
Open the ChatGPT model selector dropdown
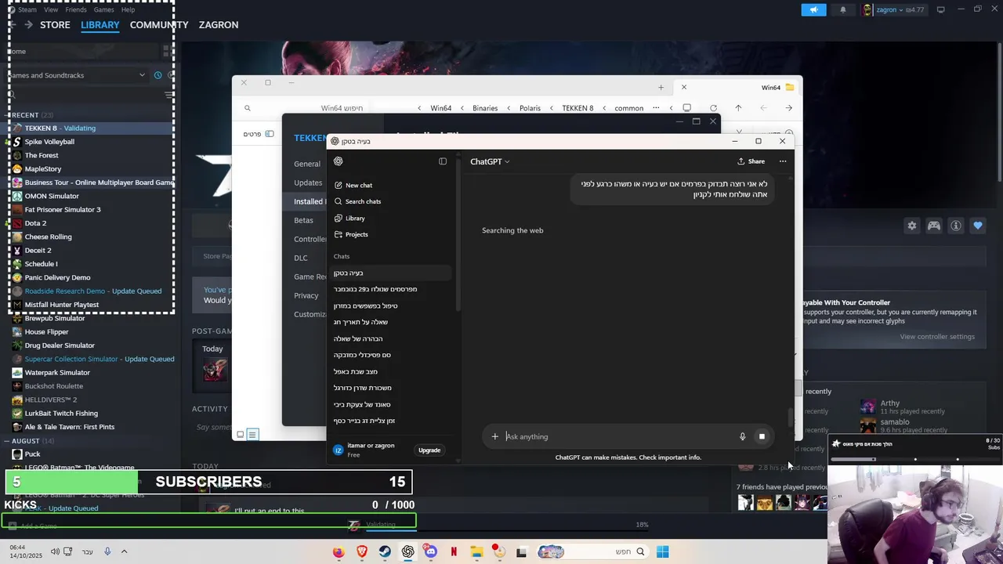490,161
